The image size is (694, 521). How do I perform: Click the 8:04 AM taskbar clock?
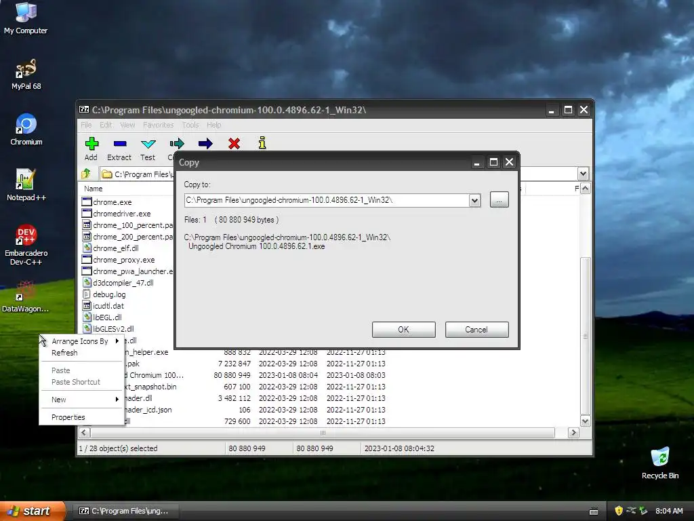tap(669, 511)
